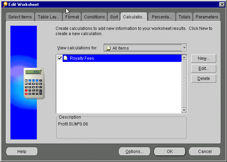This screenshot has width=227, height=162.
Task: Switch to the Parameters tab
Action: click(x=206, y=17)
